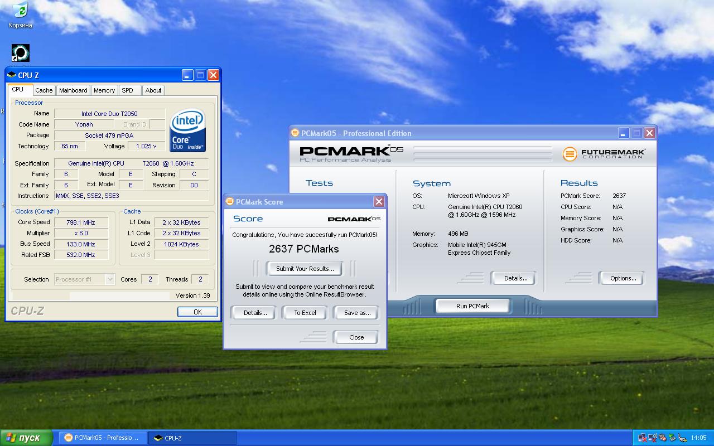This screenshot has width=714, height=446.
Task: Click the PCMark Score value 2637 in Results
Action: point(619,196)
